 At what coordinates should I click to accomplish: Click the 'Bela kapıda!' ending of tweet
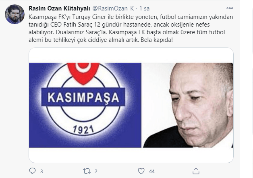click(157, 40)
